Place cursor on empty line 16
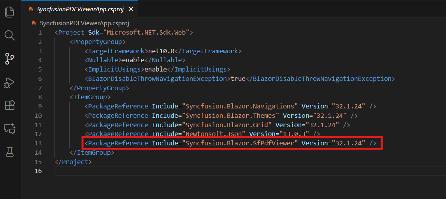 click(250, 171)
